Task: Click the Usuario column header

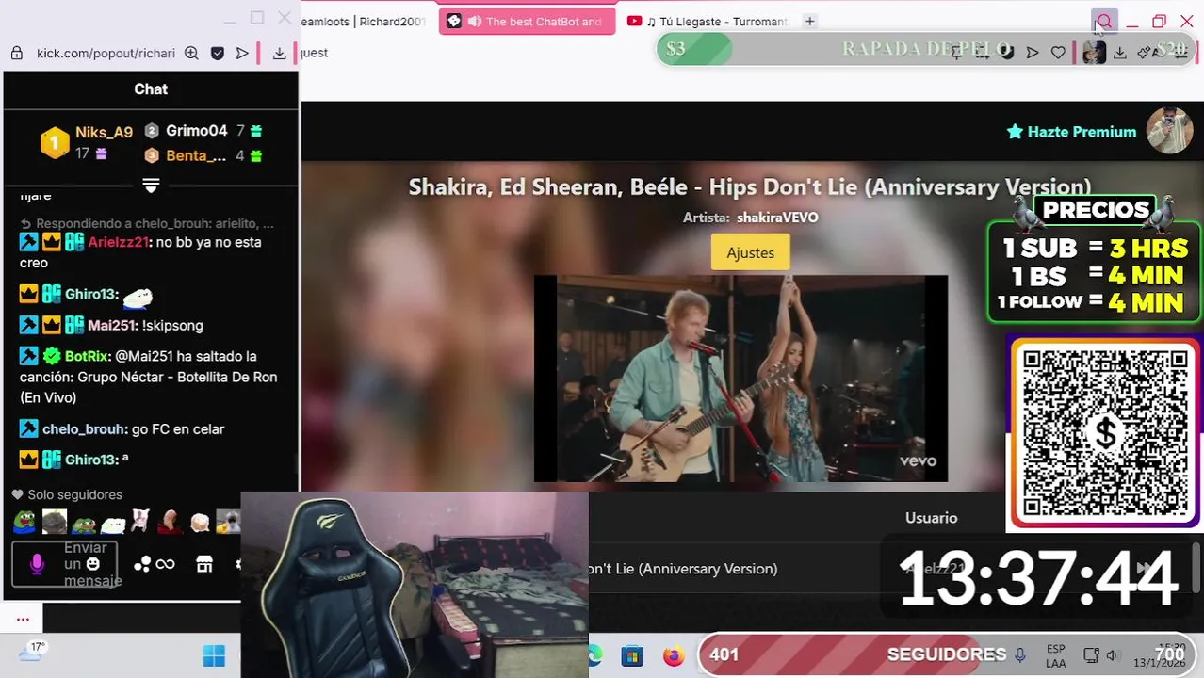Action: click(931, 518)
